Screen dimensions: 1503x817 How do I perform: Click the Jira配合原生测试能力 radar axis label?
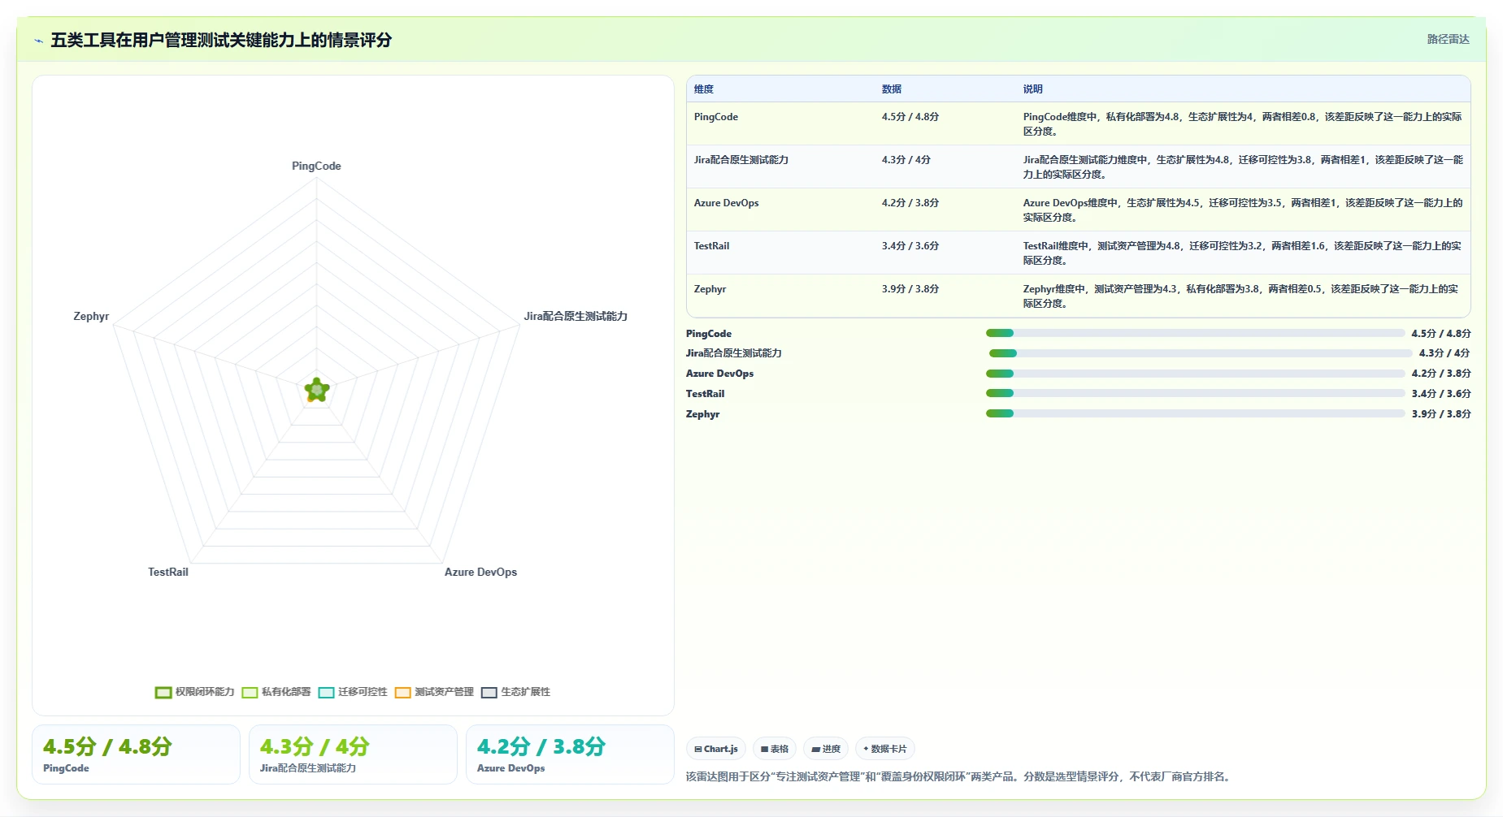(x=576, y=316)
